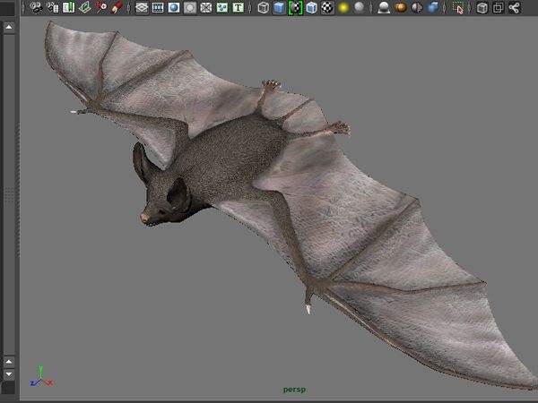Select Smooth Shade All blue cube
Screen dimensions: 538x403
click(279, 7)
